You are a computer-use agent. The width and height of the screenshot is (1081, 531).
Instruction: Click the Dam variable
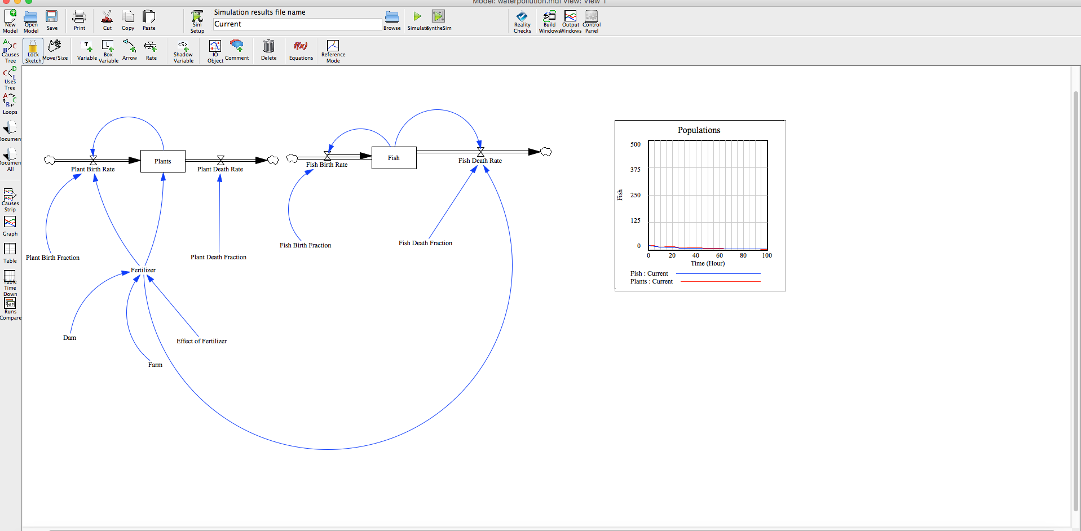70,338
